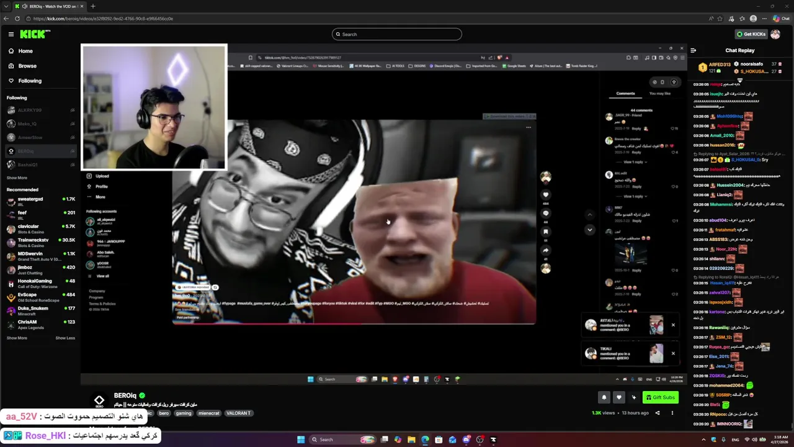
Task: Select the VALORANT tag
Action: (x=238, y=413)
